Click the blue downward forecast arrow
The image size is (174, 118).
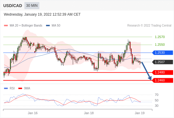pos(147,71)
